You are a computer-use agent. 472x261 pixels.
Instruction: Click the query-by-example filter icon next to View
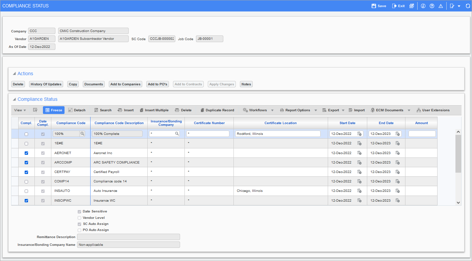(35, 110)
